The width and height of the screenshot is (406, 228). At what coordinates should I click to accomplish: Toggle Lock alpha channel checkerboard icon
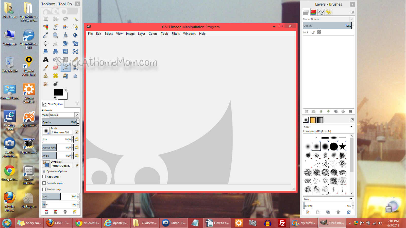tap(319, 32)
